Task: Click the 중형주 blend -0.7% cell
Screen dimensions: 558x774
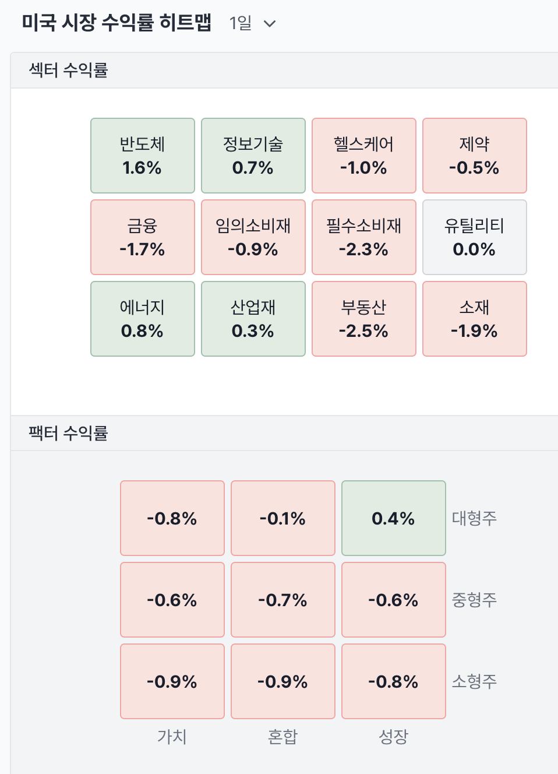Action: [283, 600]
